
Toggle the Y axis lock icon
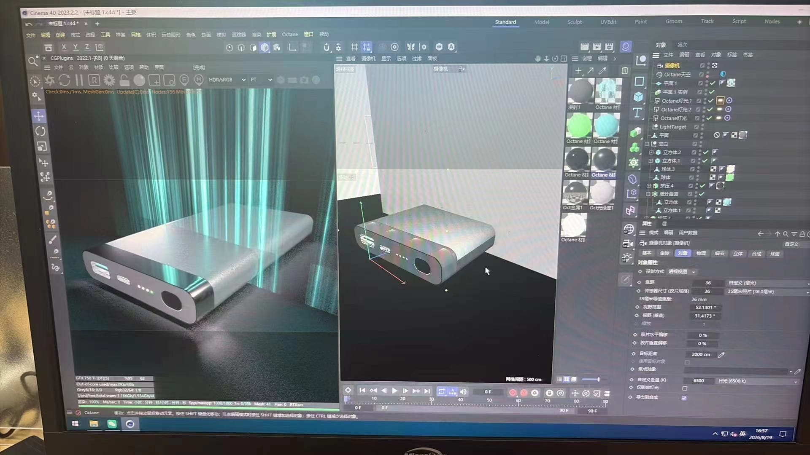coord(76,47)
